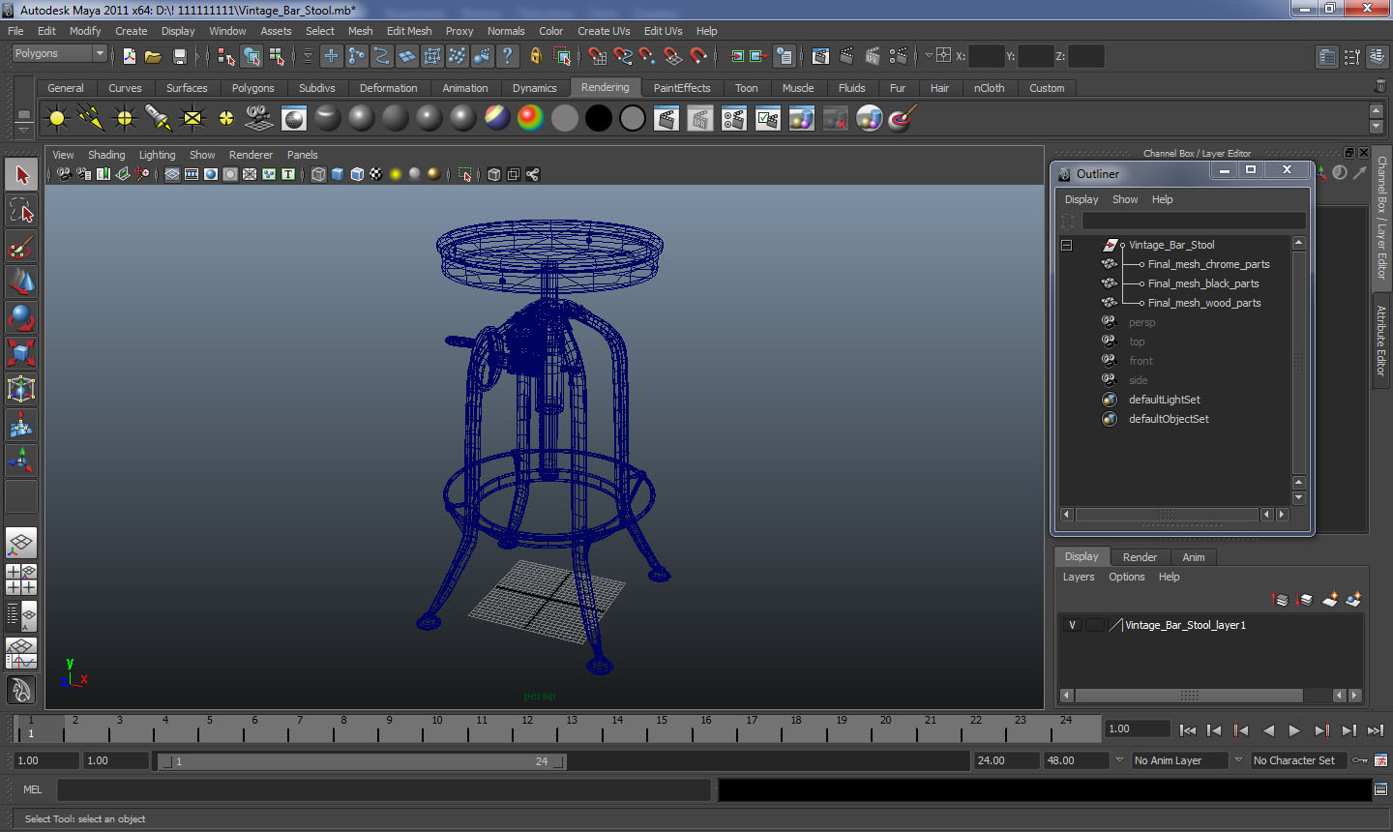Open the No Character Set dropdown

tap(1299, 760)
